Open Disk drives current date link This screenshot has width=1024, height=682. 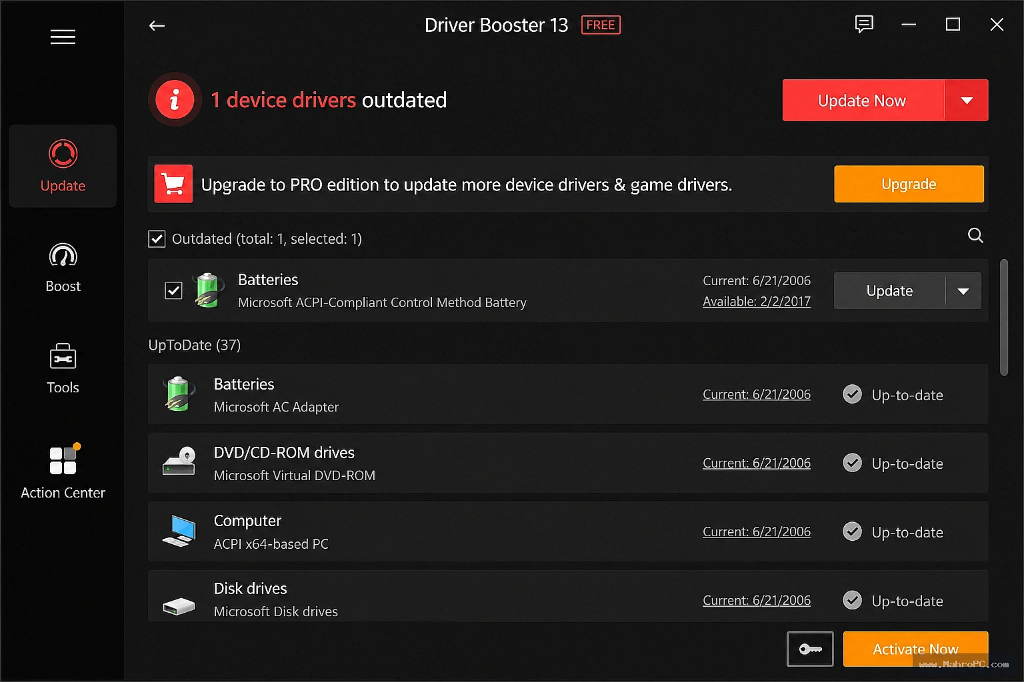tap(757, 600)
